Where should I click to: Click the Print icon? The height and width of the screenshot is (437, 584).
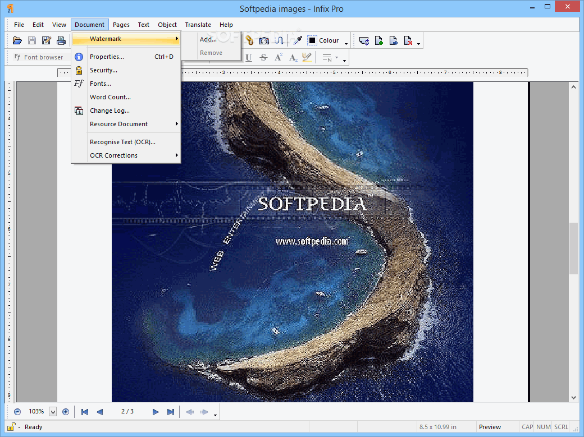(x=61, y=40)
